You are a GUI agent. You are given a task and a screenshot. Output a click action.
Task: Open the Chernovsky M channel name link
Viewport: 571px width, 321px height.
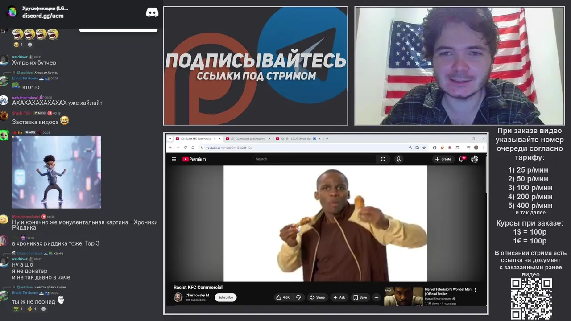197,295
